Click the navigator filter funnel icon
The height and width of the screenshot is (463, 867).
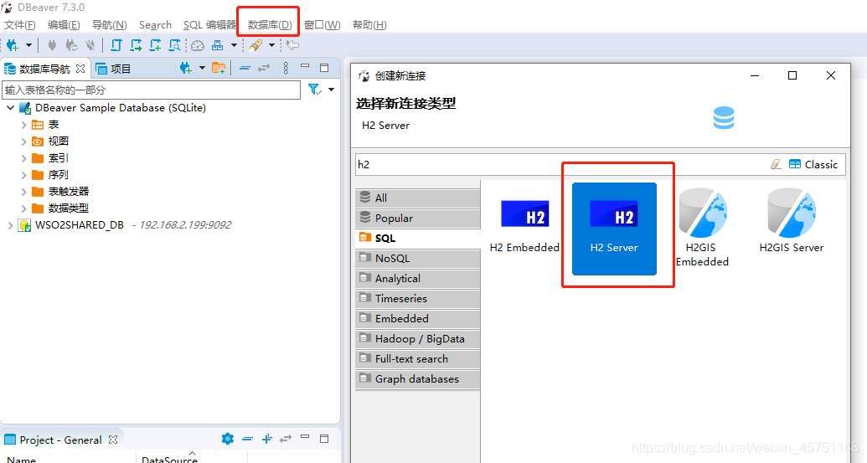tap(315, 90)
